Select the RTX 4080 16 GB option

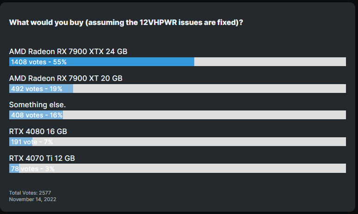pos(38,131)
